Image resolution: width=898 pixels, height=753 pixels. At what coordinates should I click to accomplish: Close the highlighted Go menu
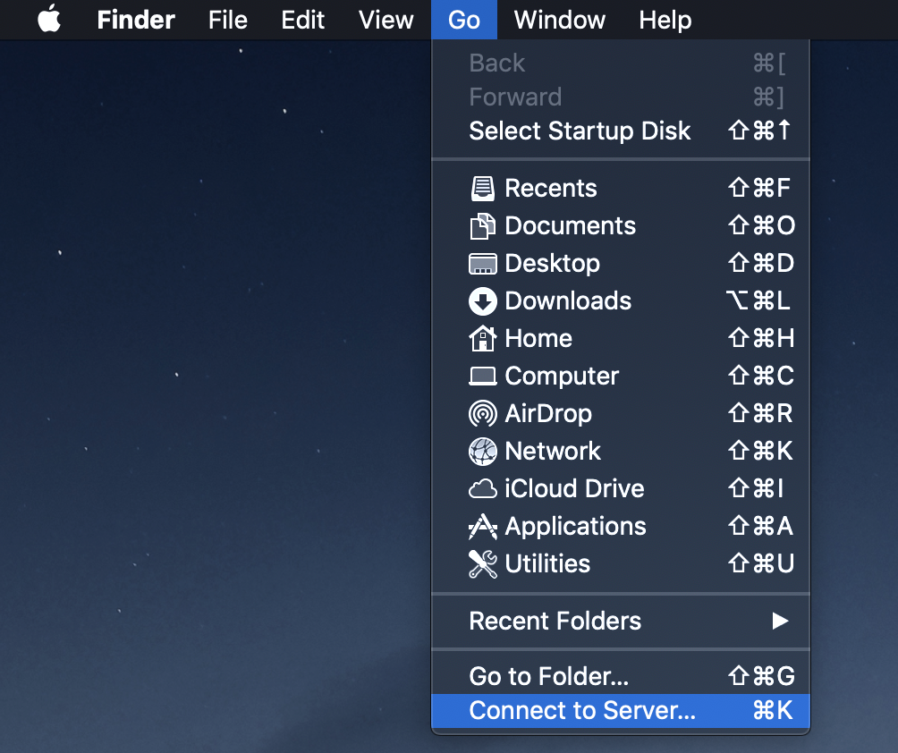coord(464,20)
